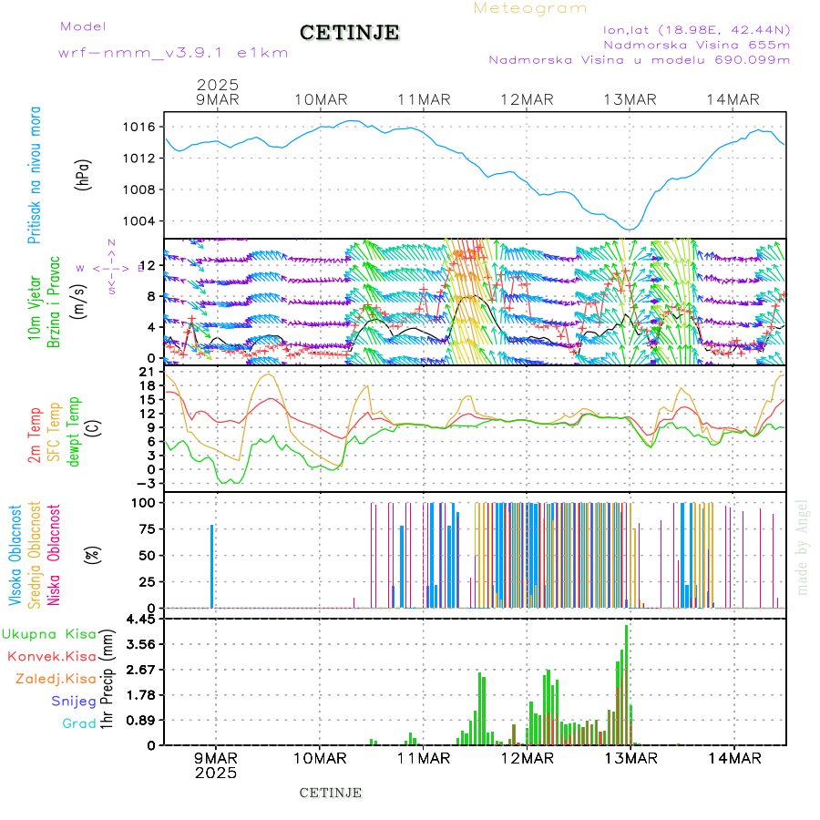The height and width of the screenshot is (820, 820).
Task: Click the 10MAR date label on upper axis
Action: 321,99
